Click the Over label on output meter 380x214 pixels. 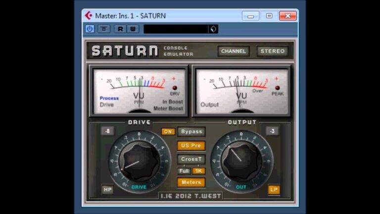(x=257, y=91)
